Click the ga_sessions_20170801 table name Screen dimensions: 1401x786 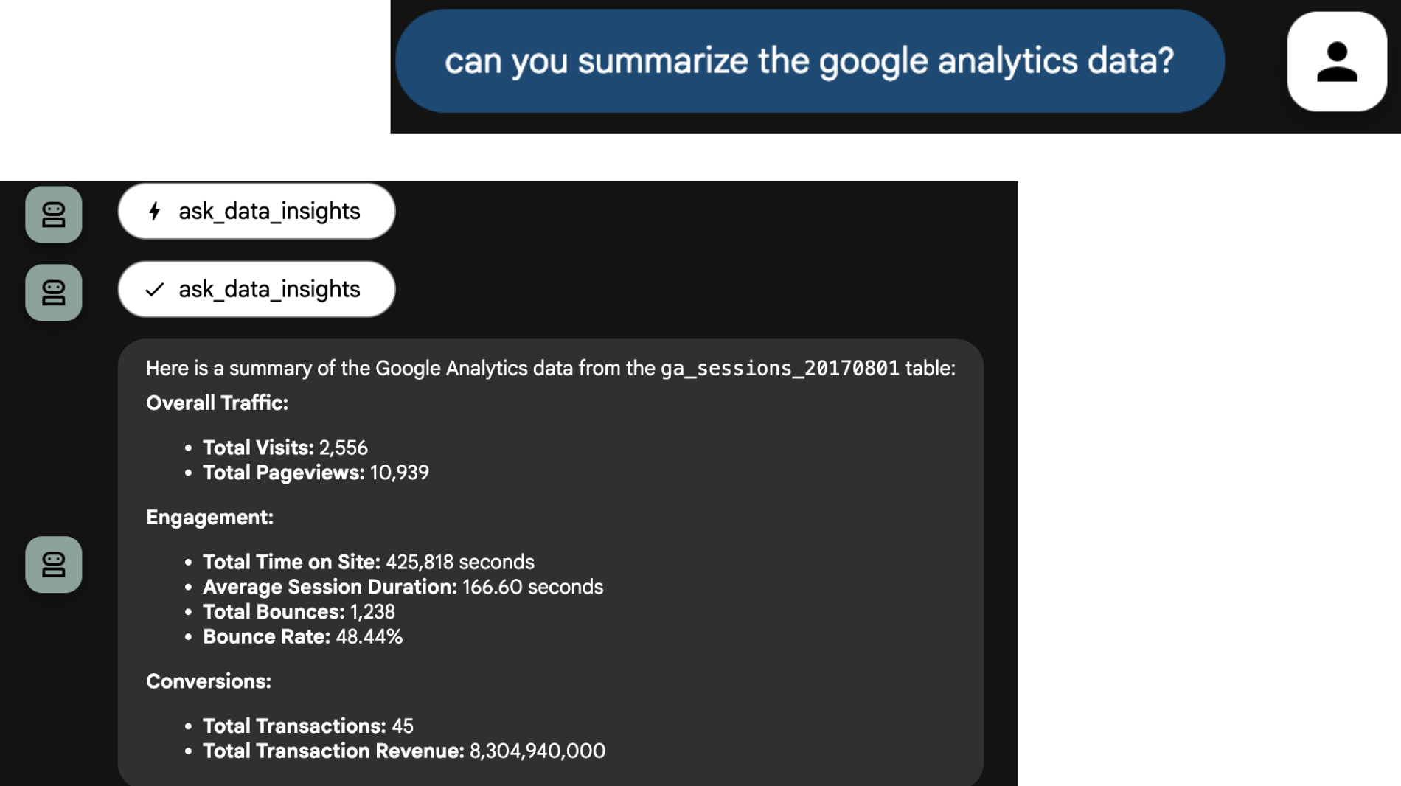click(x=779, y=369)
